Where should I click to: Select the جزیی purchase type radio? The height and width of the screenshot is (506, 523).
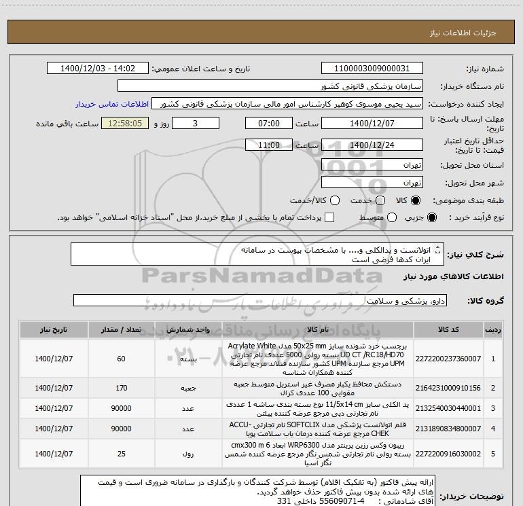(x=432, y=217)
